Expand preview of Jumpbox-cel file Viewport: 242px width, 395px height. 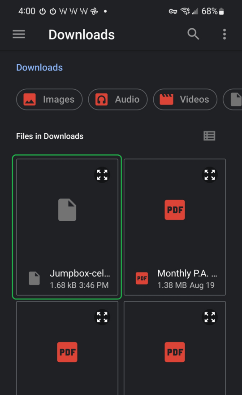pyautogui.click(x=102, y=175)
